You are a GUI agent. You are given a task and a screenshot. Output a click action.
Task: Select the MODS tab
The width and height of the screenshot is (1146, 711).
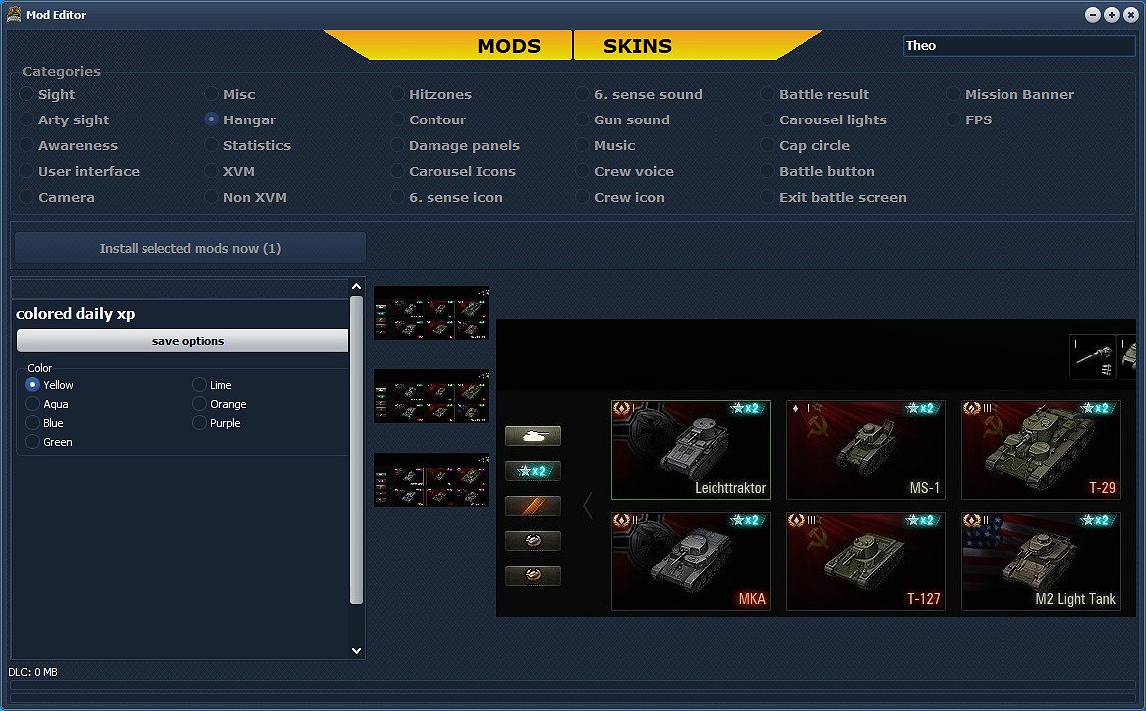pos(509,45)
